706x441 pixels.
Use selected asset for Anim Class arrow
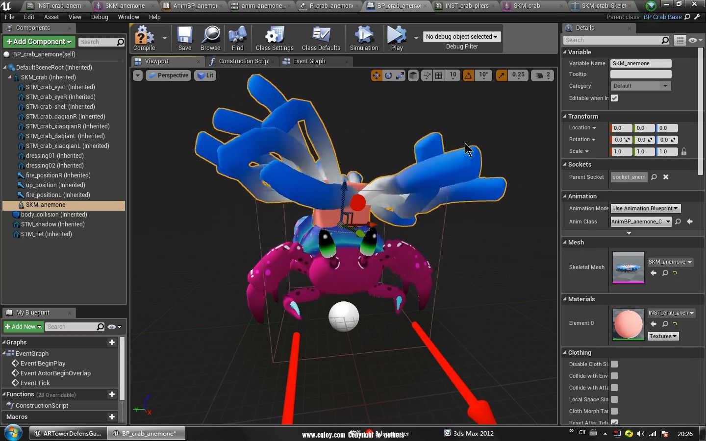pos(690,221)
